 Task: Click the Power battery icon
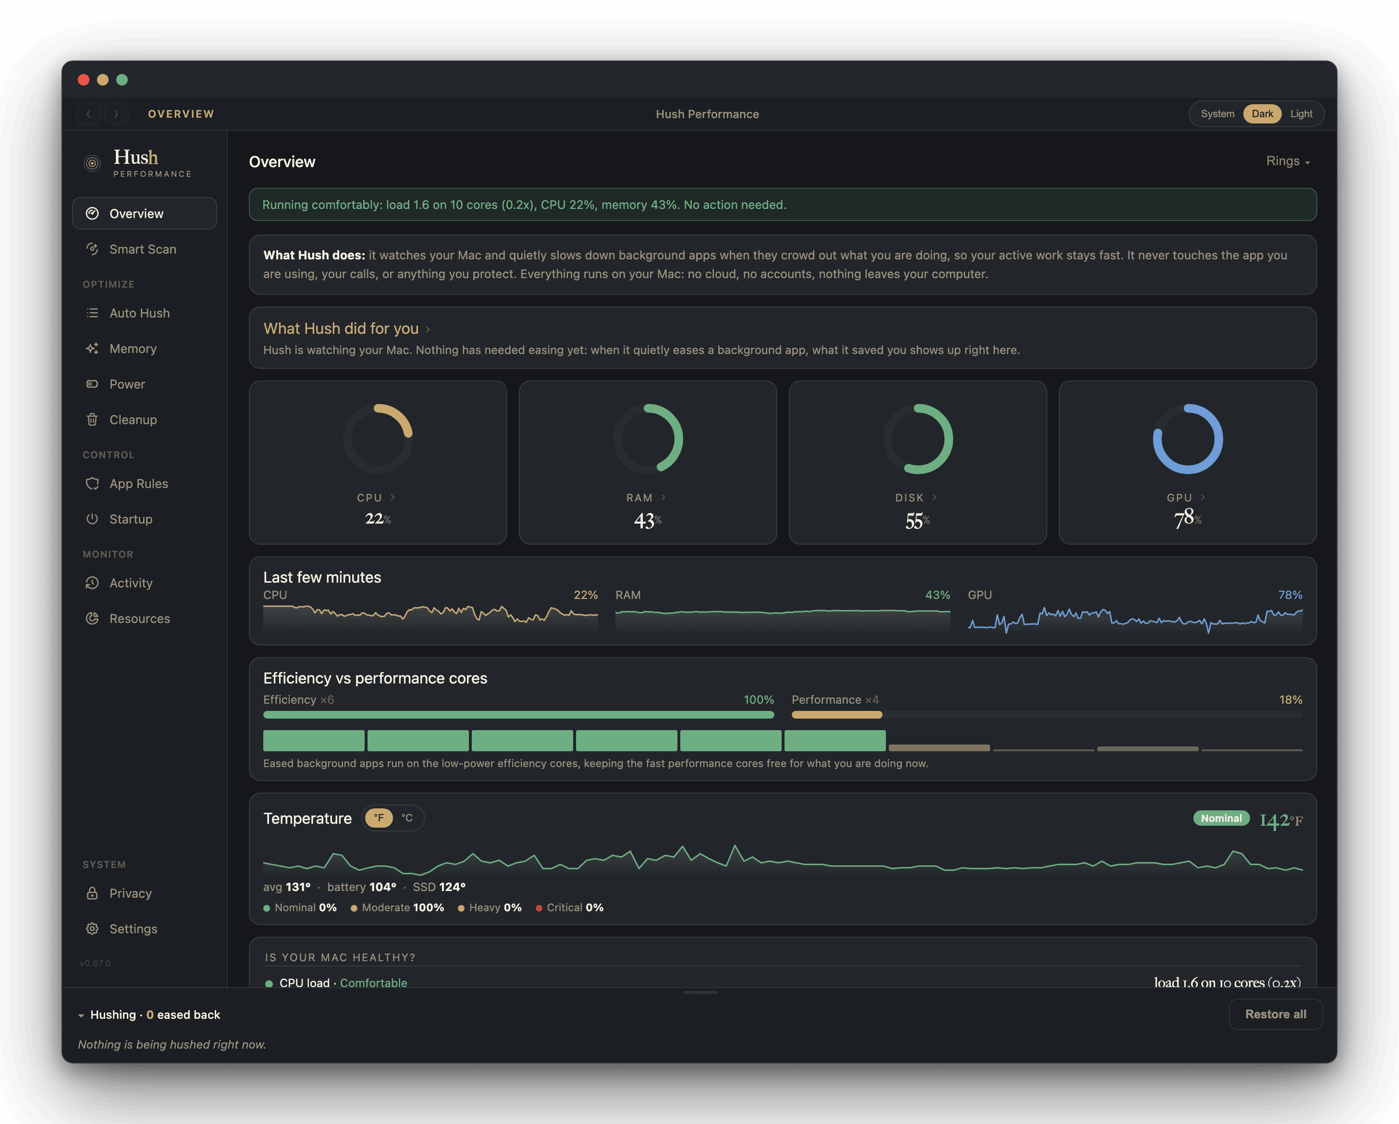click(92, 384)
